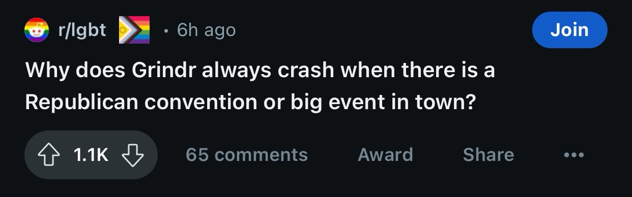The width and height of the screenshot is (632, 197).
Task: Click the dot separator before the timestamp
Action: [x=165, y=31]
